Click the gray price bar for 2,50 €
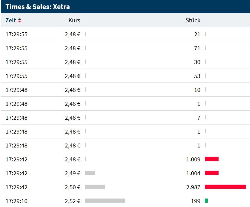 click(95, 187)
